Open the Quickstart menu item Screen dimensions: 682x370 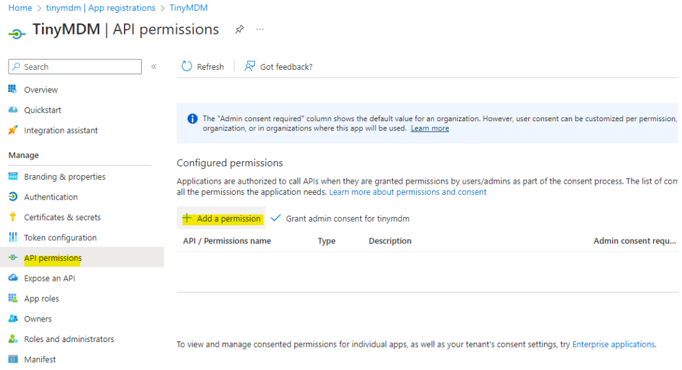click(x=43, y=110)
